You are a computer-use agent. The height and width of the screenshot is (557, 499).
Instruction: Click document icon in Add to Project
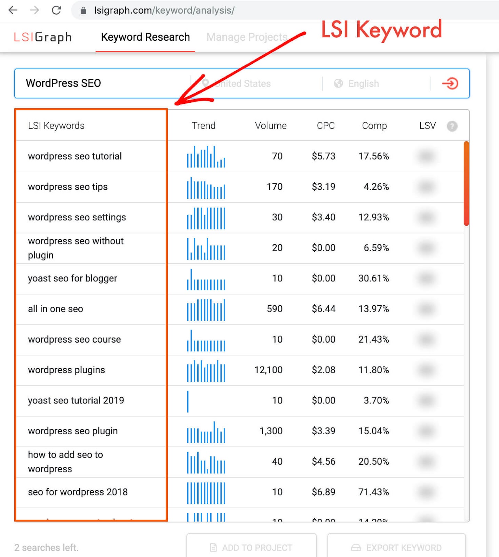(x=213, y=548)
